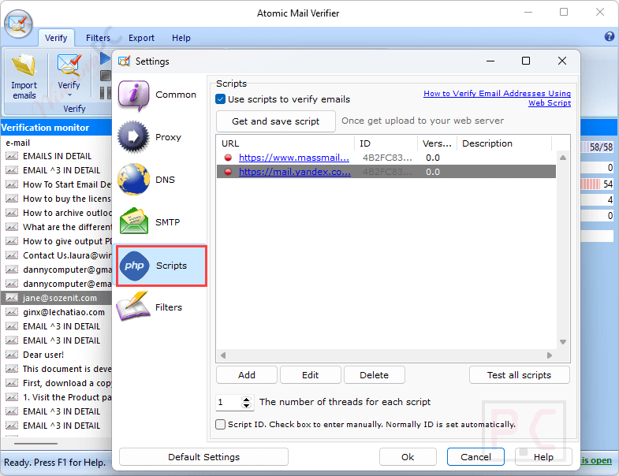
Task: Select the Proxy settings icon
Action: [134, 137]
